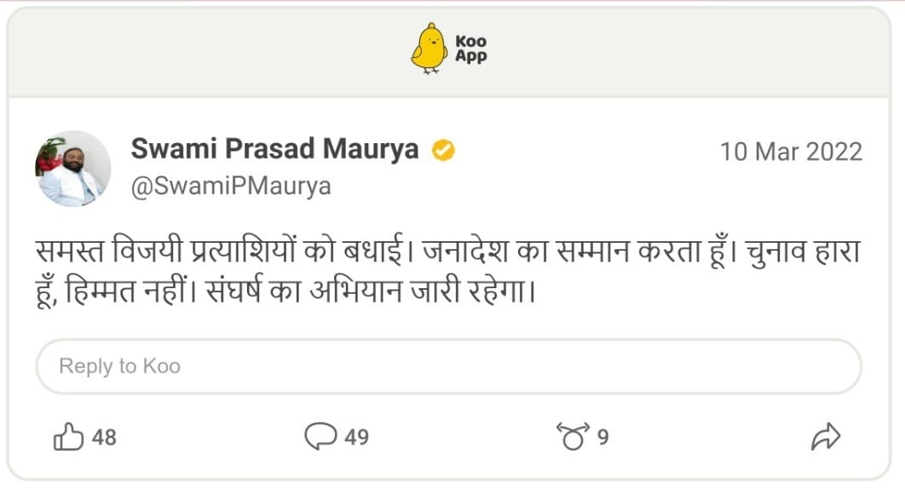The width and height of the screenshot is (905, 491).
Task: Click the Koo App text label
Action: (x=470, y=49)
